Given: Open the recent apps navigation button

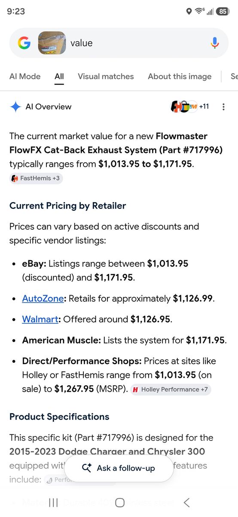Looking at the screenshot, I should pos(53,502).
